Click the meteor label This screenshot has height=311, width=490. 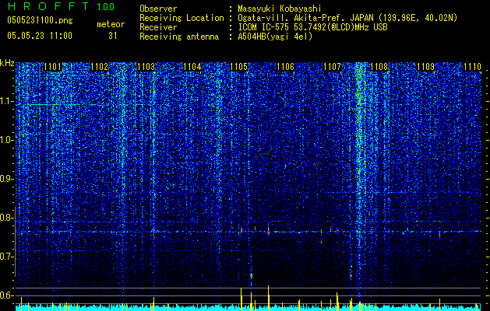[x=111, y=24]
